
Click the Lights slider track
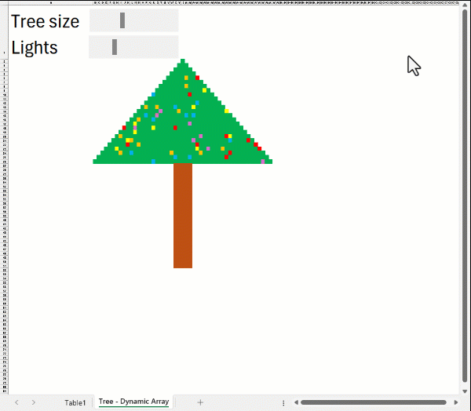149,47
